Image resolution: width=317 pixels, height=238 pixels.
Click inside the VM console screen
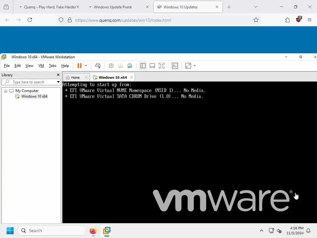pos(190,152)
